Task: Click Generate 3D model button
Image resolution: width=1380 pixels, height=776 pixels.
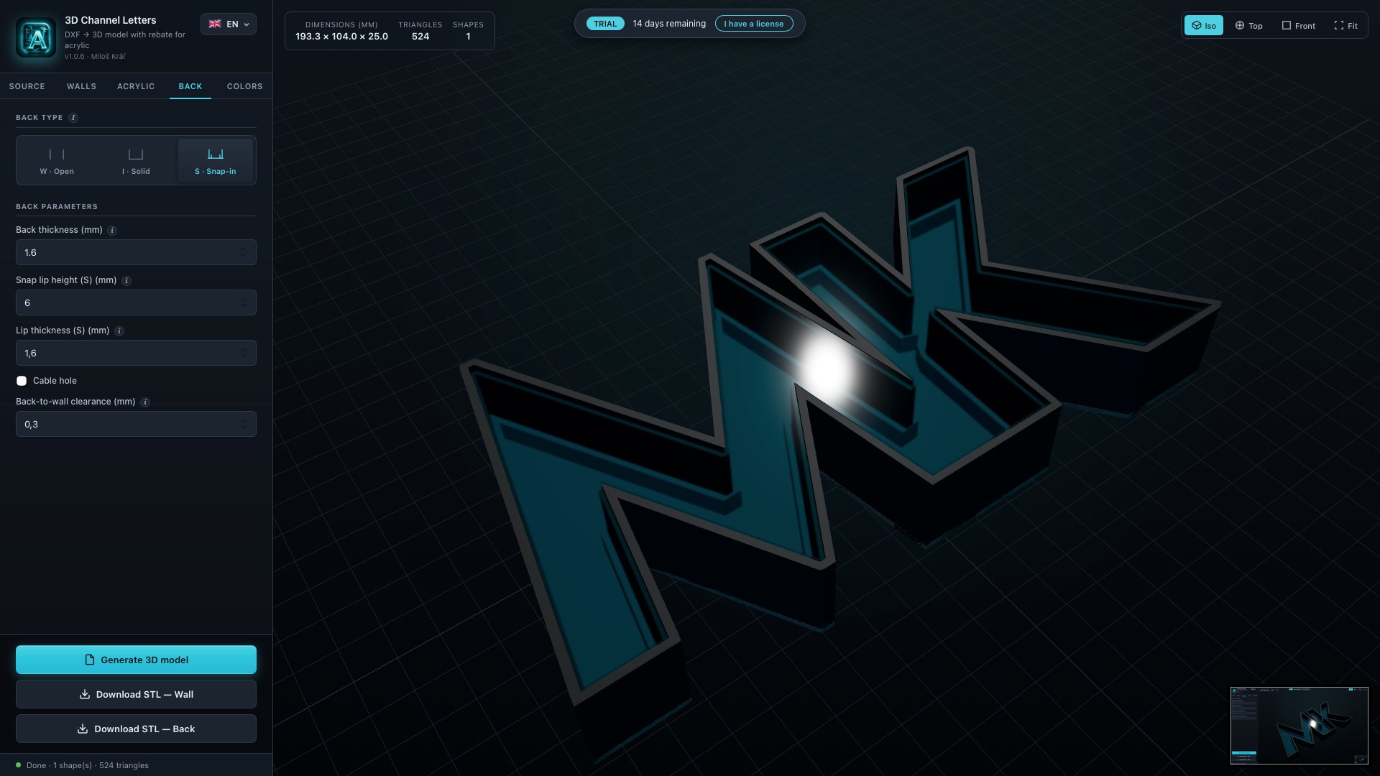Action: 136,660
